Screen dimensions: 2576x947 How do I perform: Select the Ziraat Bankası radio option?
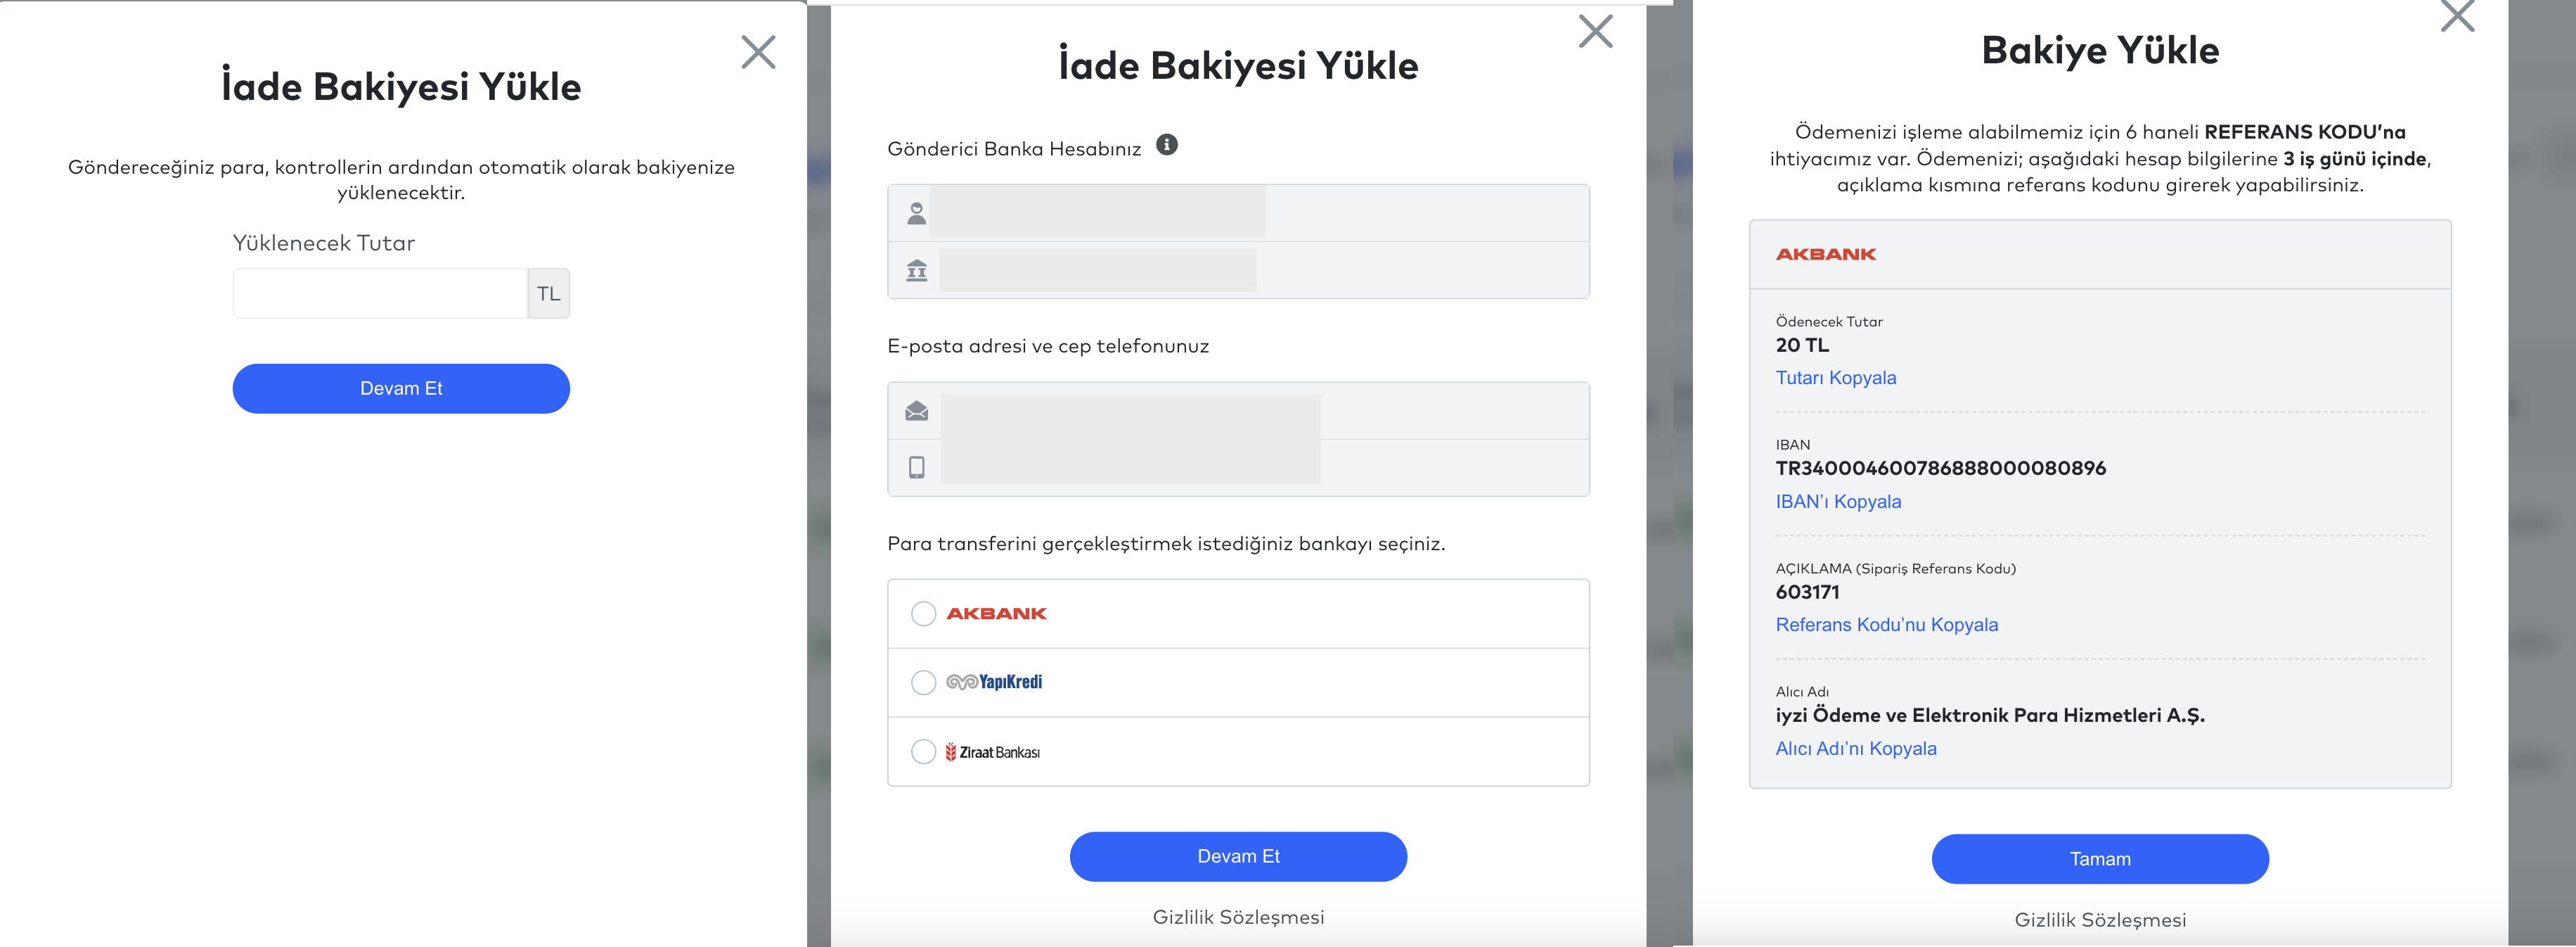coord(923,752)
